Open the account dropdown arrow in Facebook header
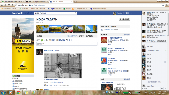Image resolution: width=169 pixels, height=95 pixels. click(131, 13)
